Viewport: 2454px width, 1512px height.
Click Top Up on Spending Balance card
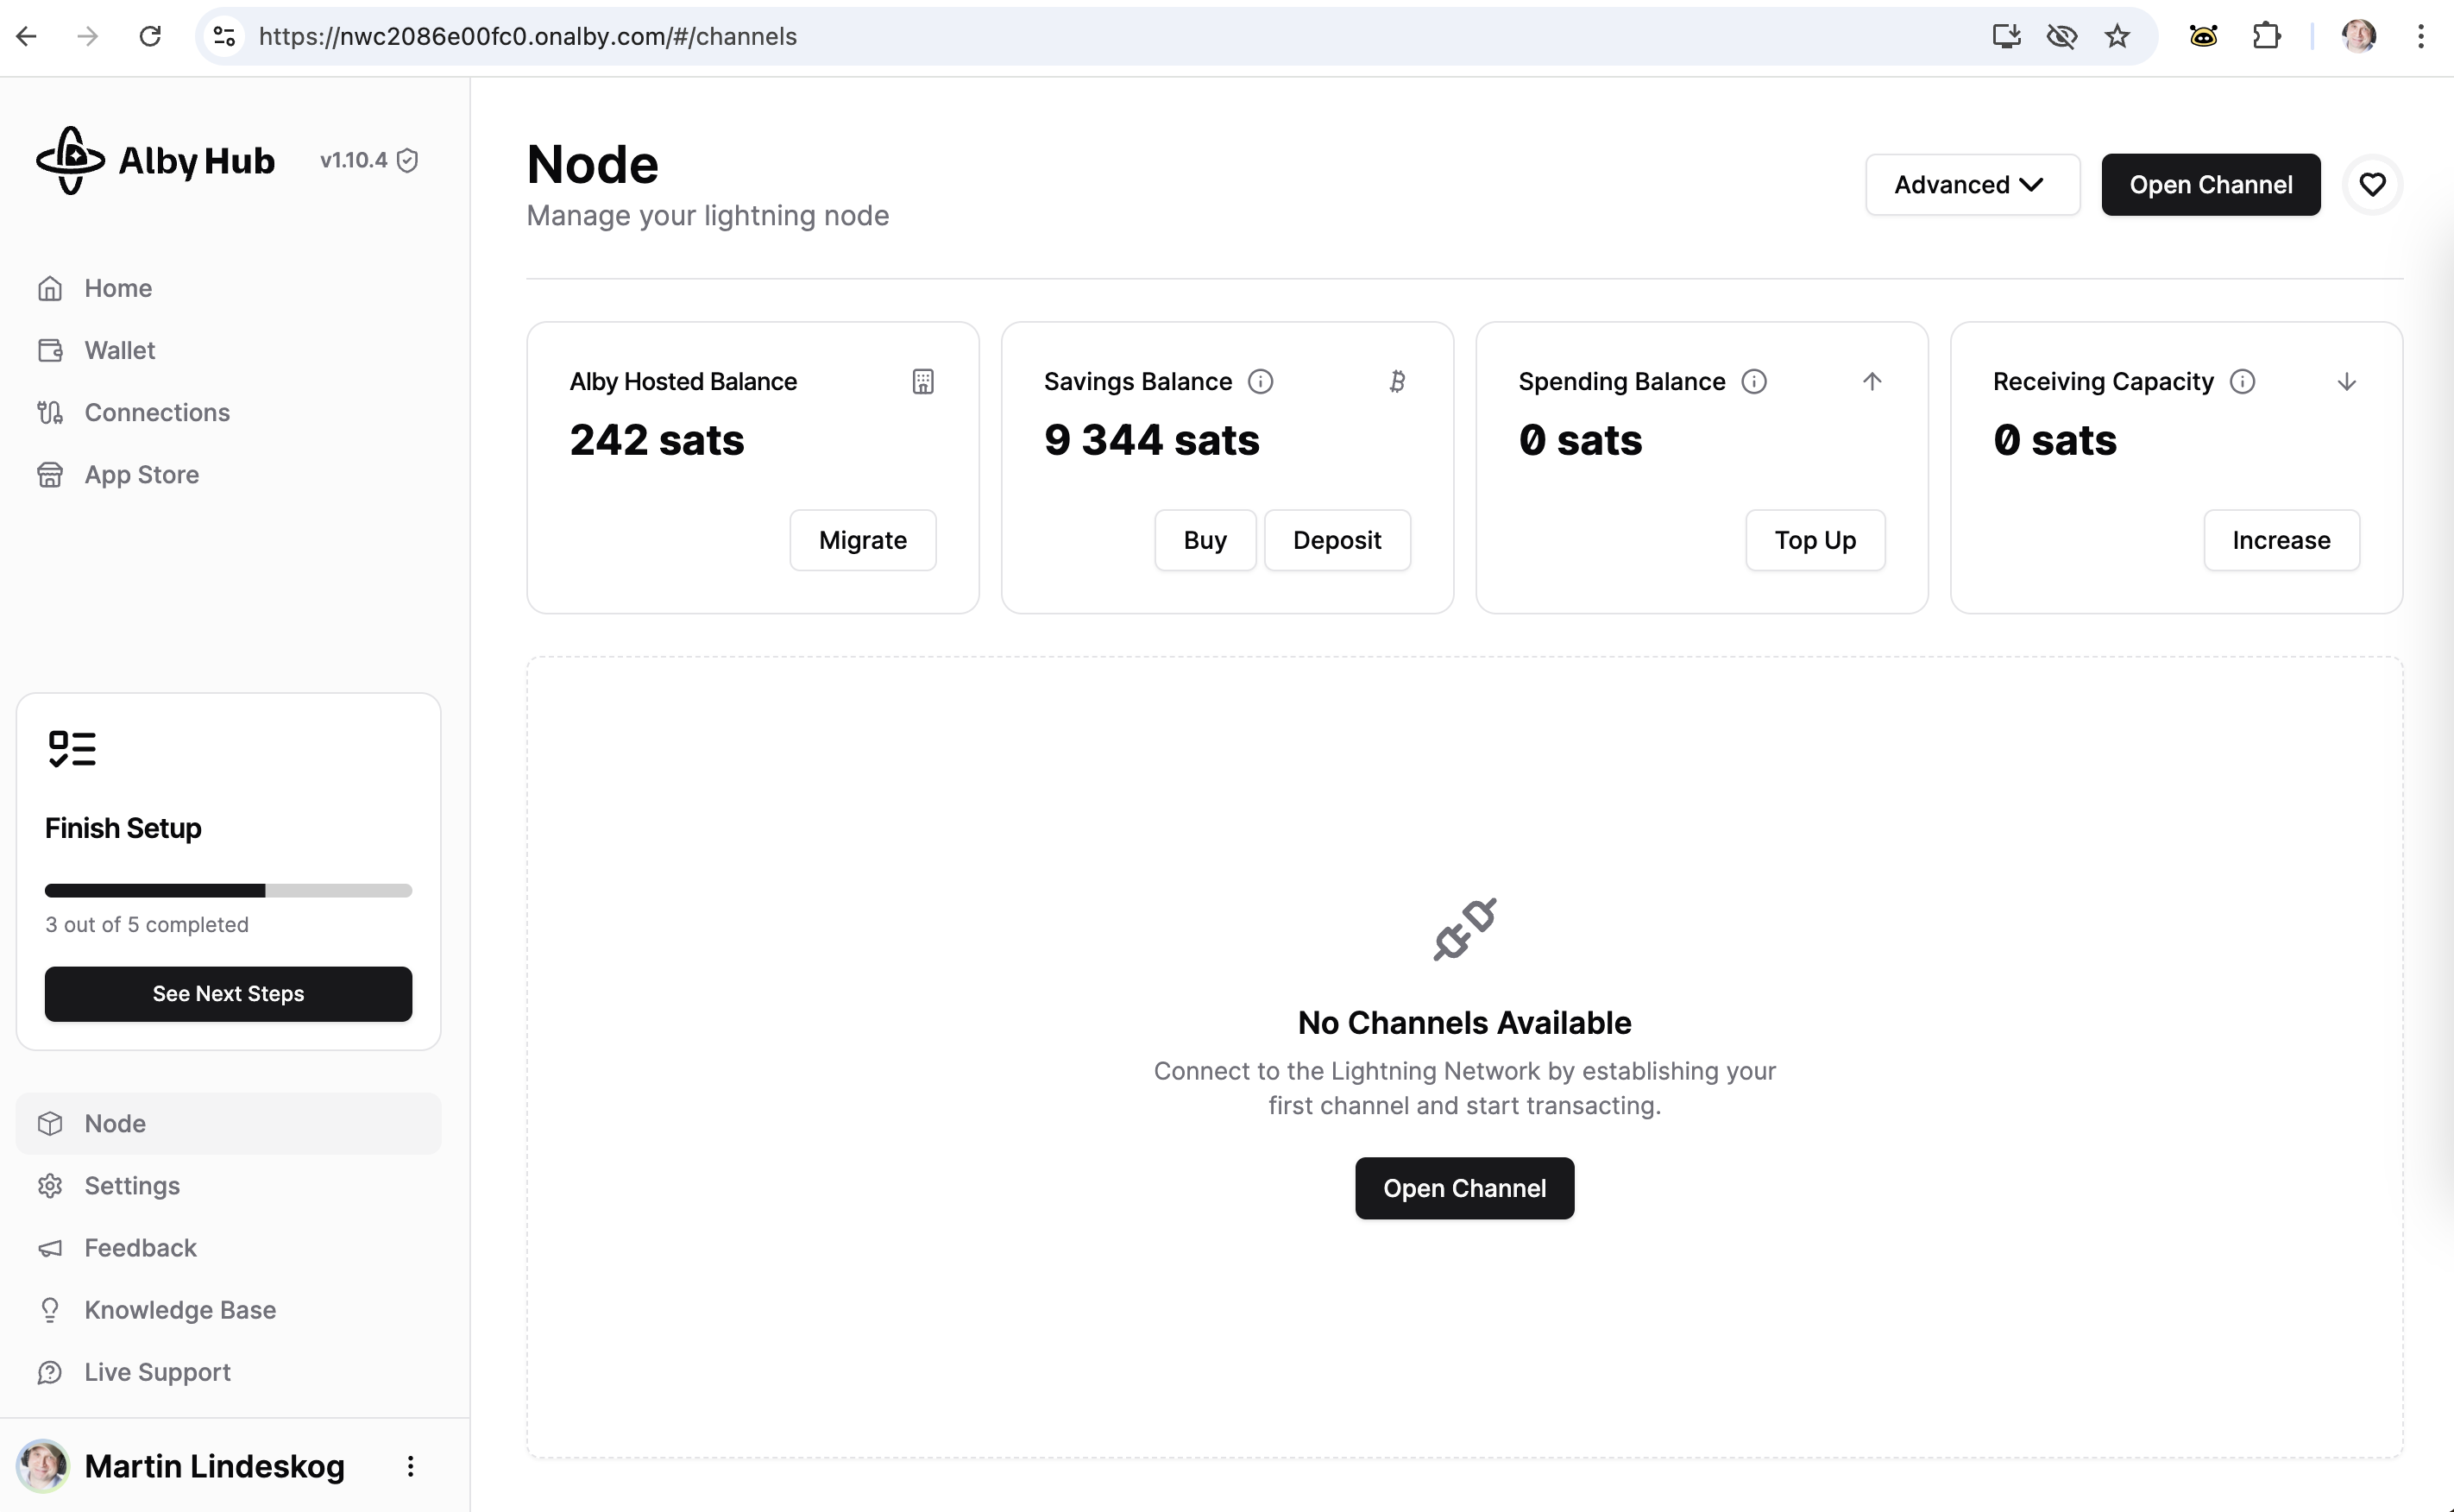1815,540
